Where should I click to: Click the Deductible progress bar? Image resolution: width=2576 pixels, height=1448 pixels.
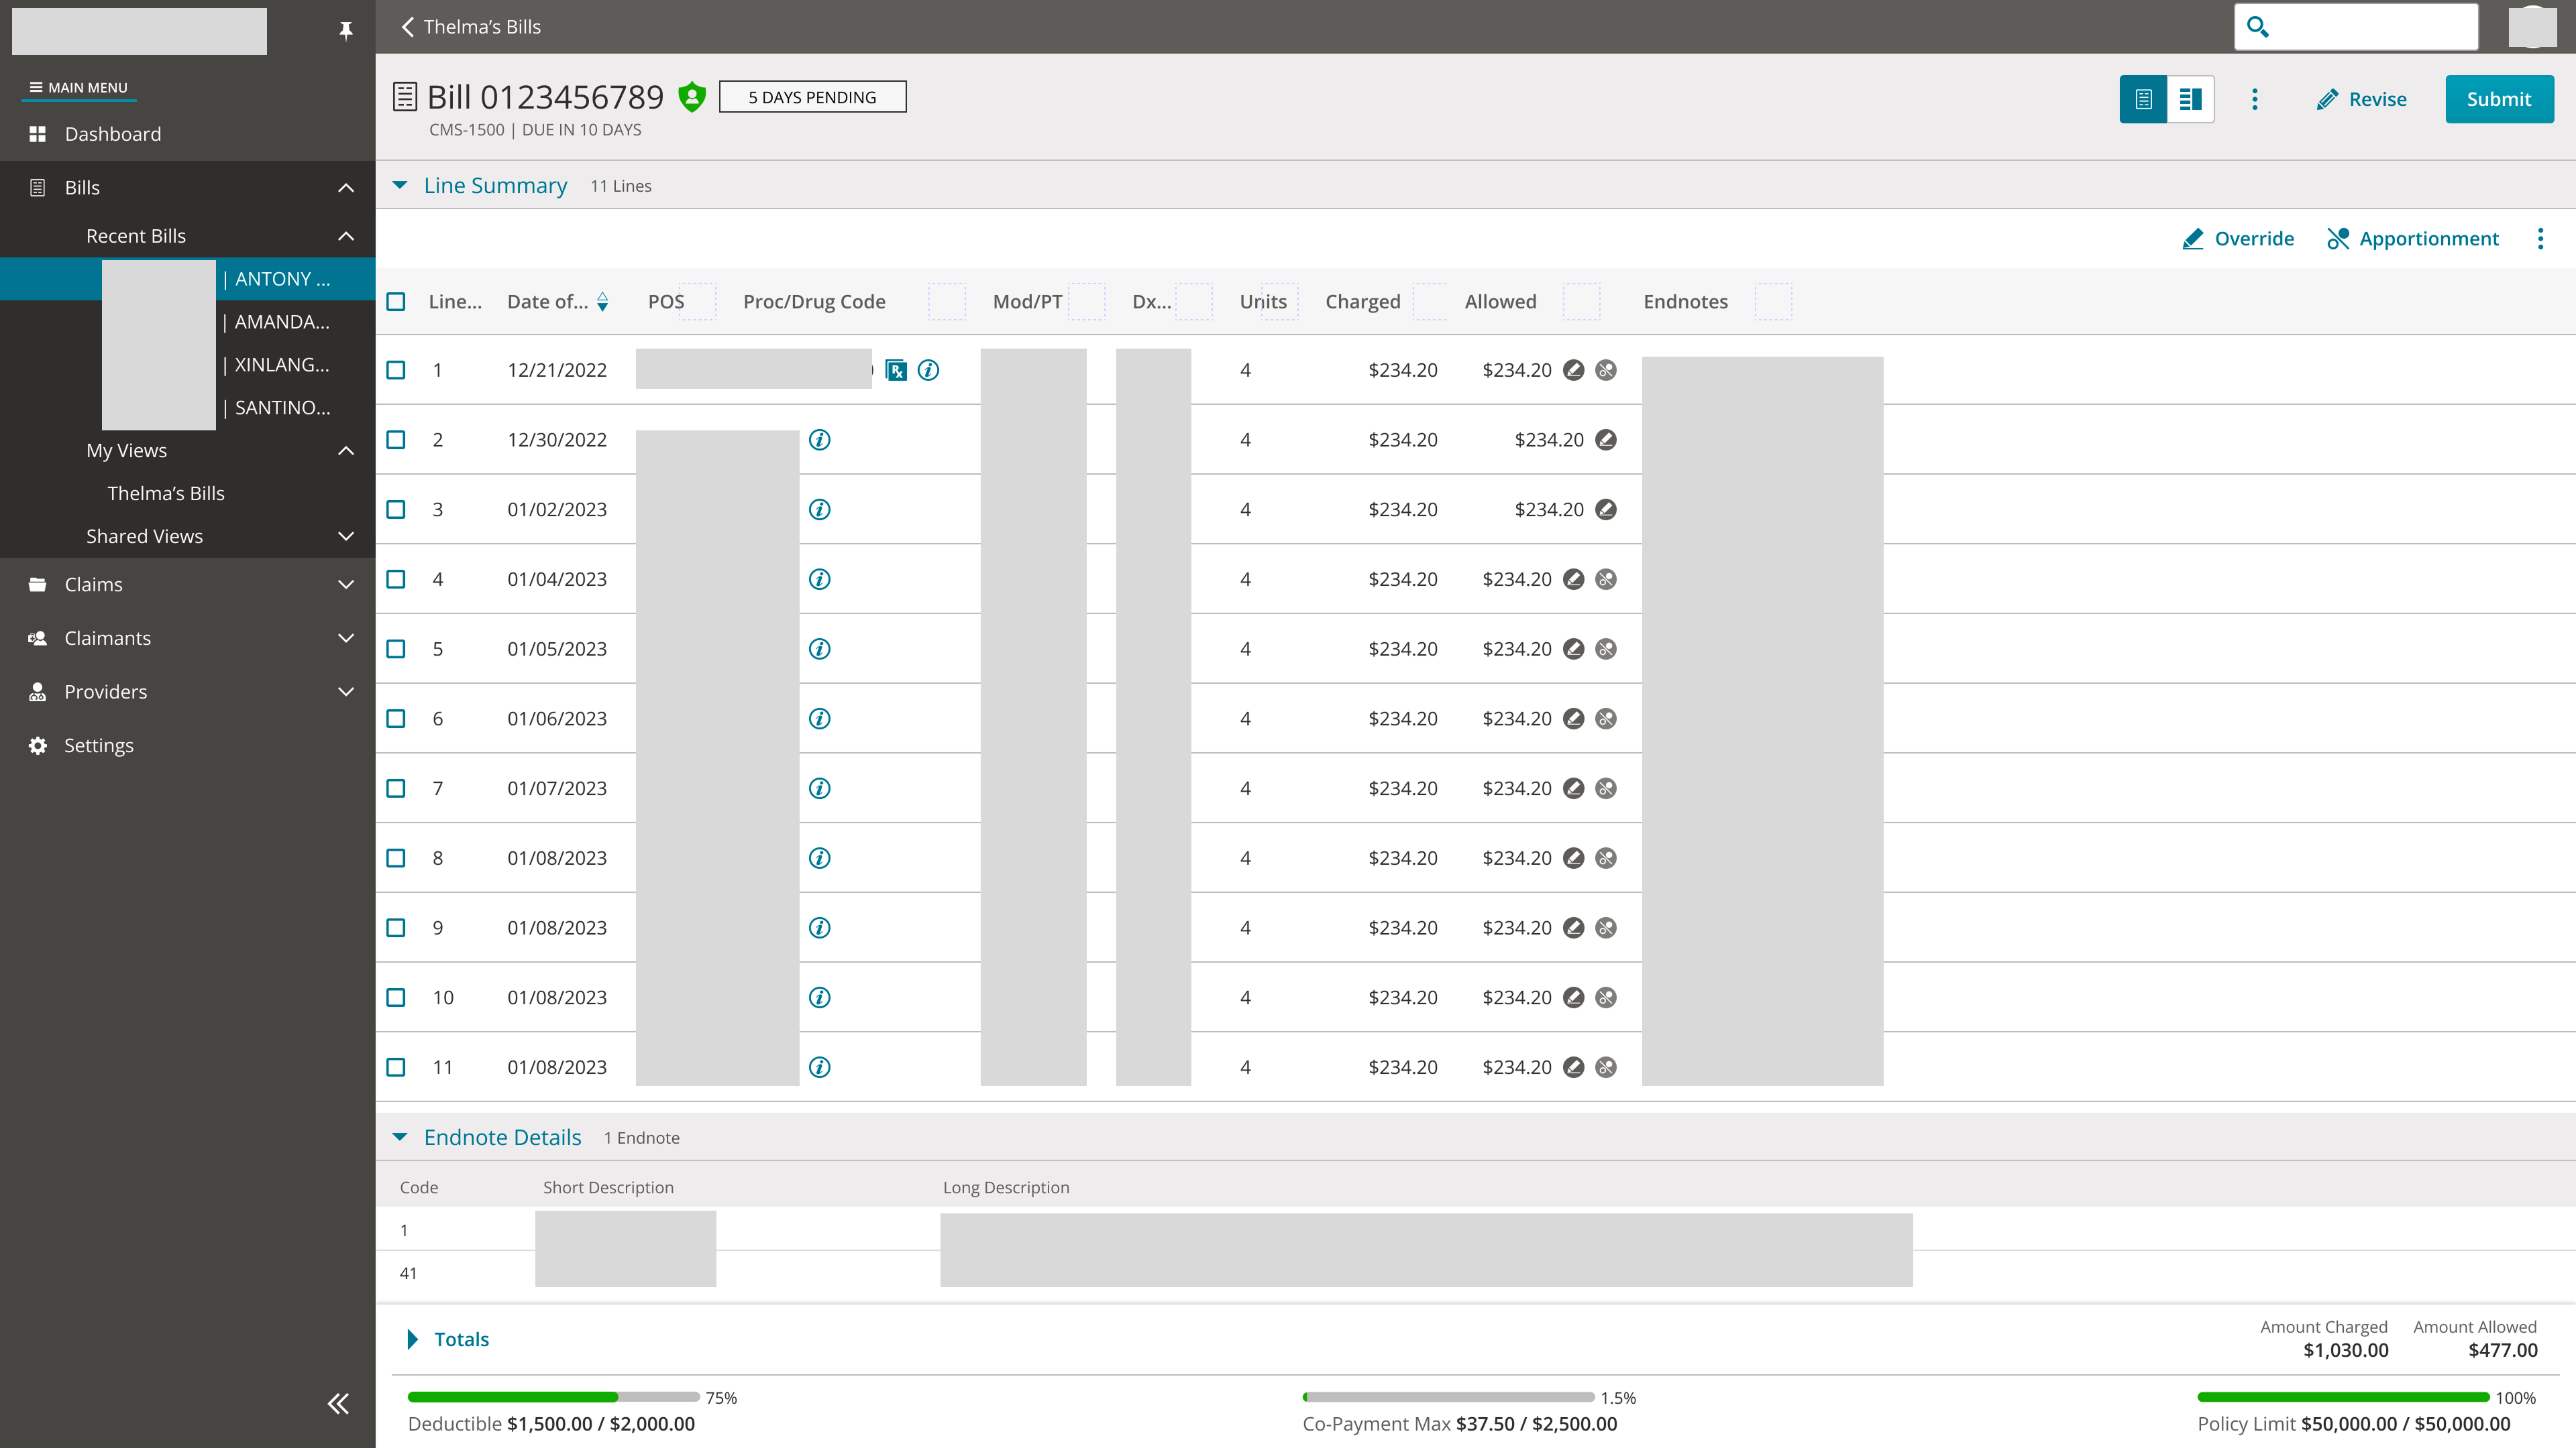point(553,1397)
